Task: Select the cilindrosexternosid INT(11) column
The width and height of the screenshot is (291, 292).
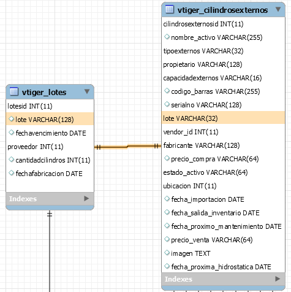Action: (223, 24)
